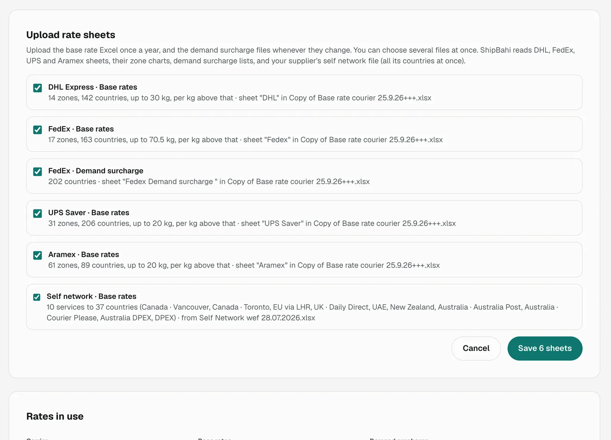Screen dimensions: 611x440
Task: Toggle the Self network Base rates checkbox
Action: (x=37, y=297)
